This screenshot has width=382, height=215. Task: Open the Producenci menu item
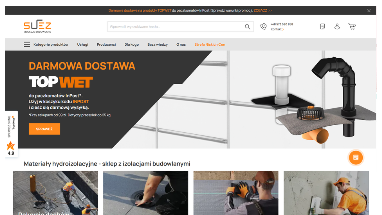pos(106,45)
